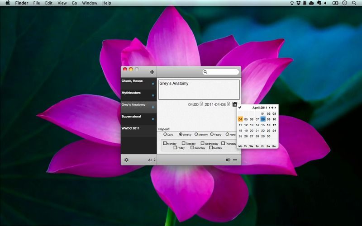
Task: Check the Wednesday checkbox
Action: (202, 143)
